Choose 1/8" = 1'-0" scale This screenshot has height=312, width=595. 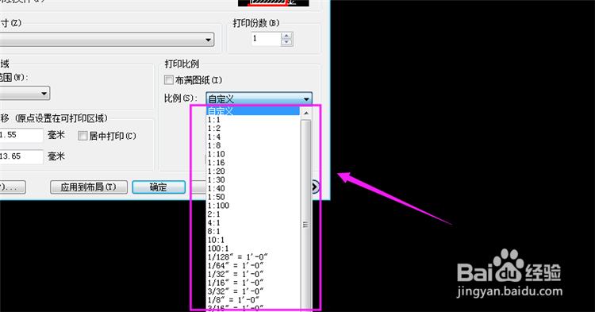tap(253, 300)
